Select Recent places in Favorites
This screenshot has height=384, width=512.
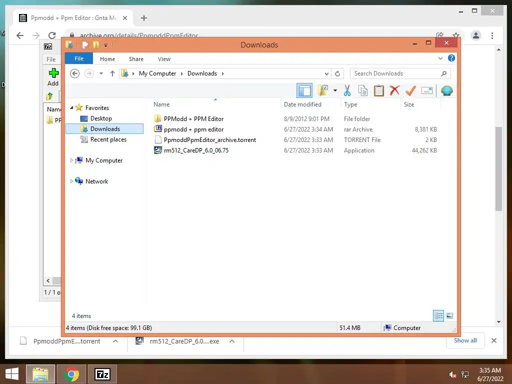pos(108,139)
